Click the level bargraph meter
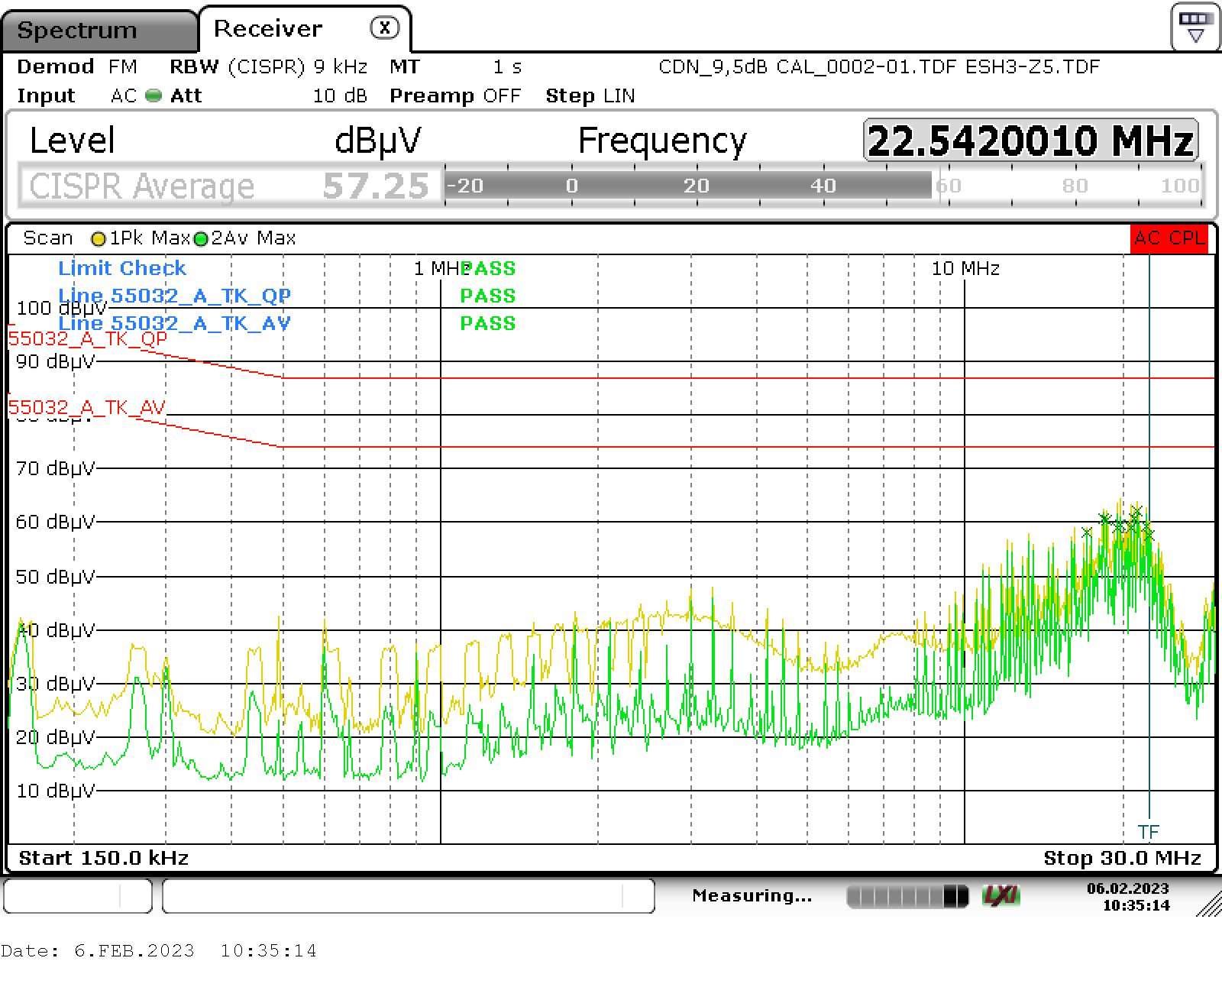 [823, 186]
